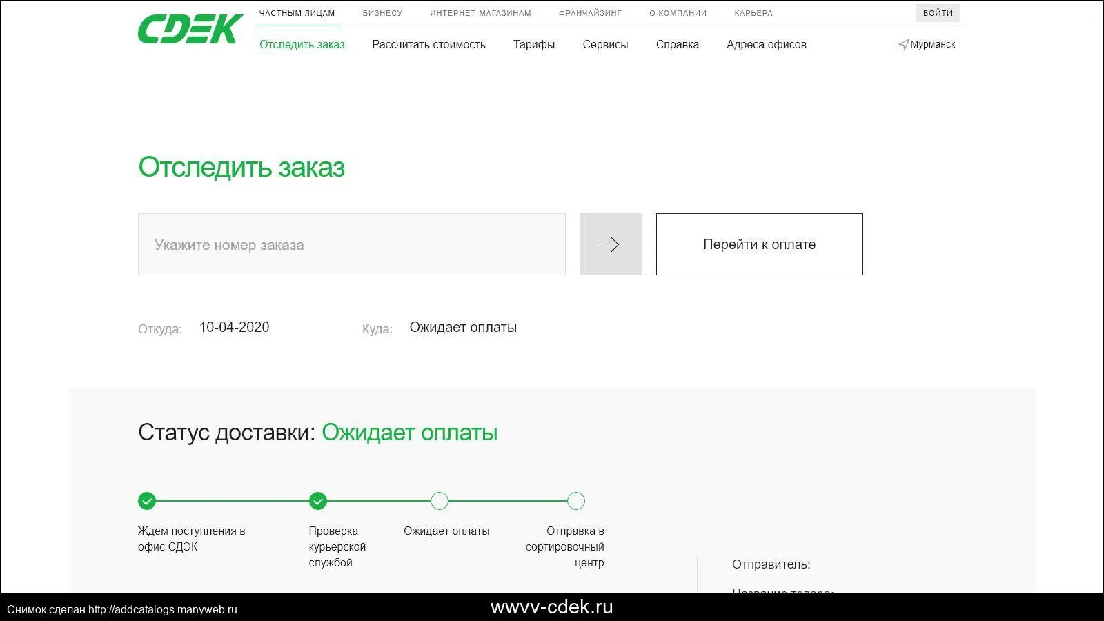1104x621 pixels.
Task: Select the empty step circle above Ожидает оплаты
Action: pyautogui.click(x=440, y=501)
